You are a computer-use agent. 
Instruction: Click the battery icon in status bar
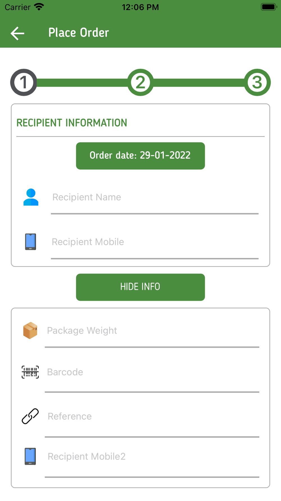click(x=269, y=7)
